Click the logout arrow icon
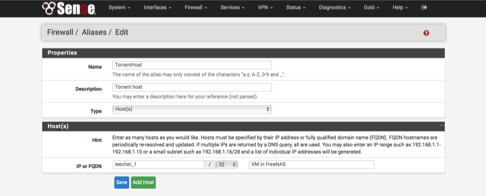 424,8
